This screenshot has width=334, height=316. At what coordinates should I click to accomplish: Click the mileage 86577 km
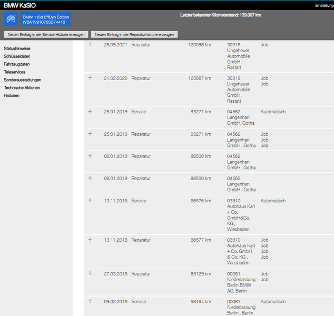coord(201,240)
